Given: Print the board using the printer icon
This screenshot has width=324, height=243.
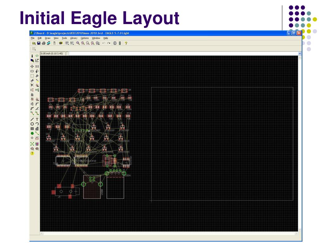Looking at the screenshot, I should [44, 43].
